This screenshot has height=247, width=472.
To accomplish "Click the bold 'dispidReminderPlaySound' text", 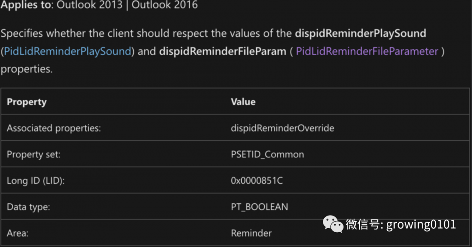I will coord(360,33).
